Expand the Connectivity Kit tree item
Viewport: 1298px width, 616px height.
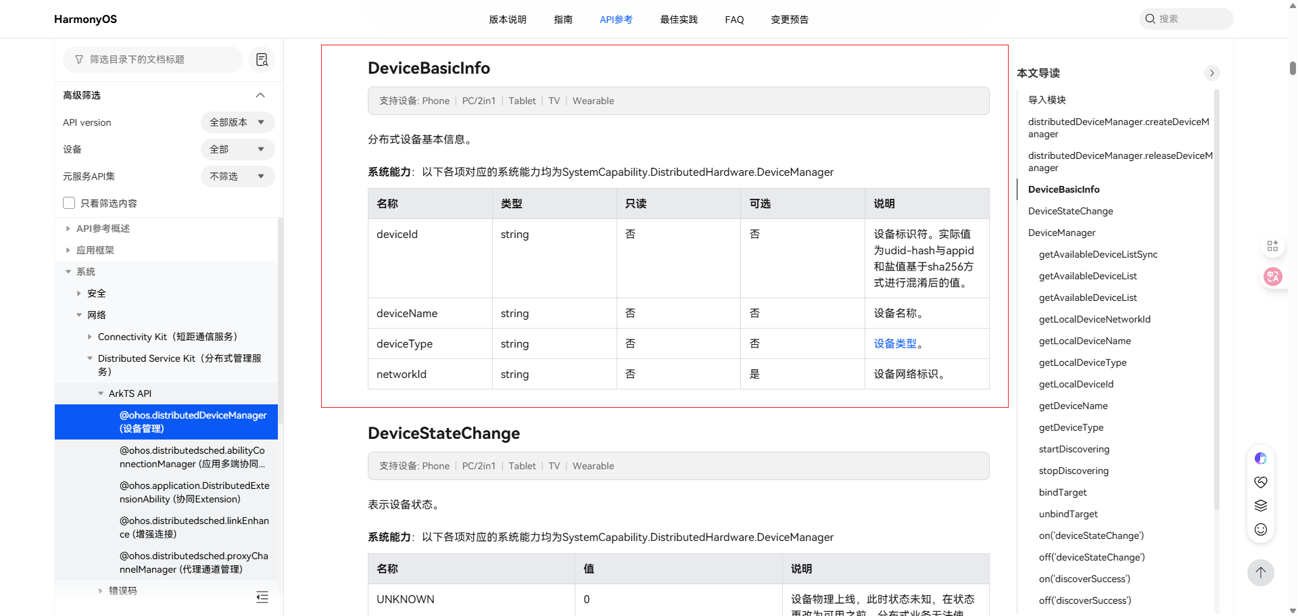(x=90, y=337)
